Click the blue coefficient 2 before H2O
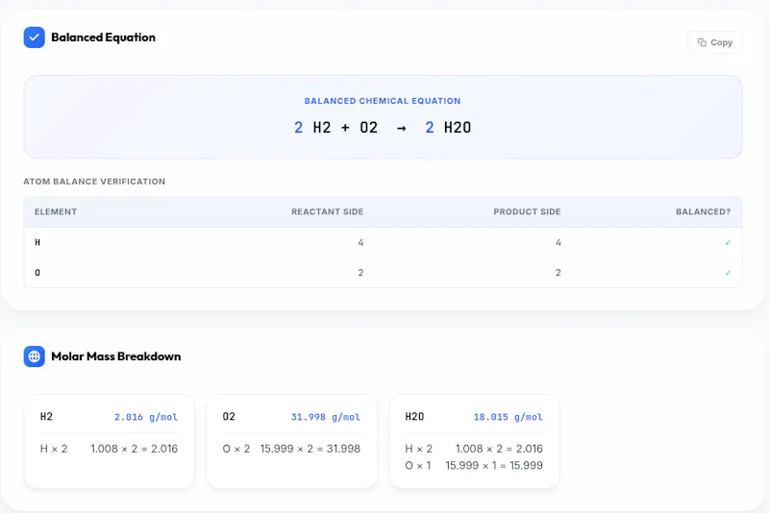This screenshot has height=513, width=769. tap(429, 128)
